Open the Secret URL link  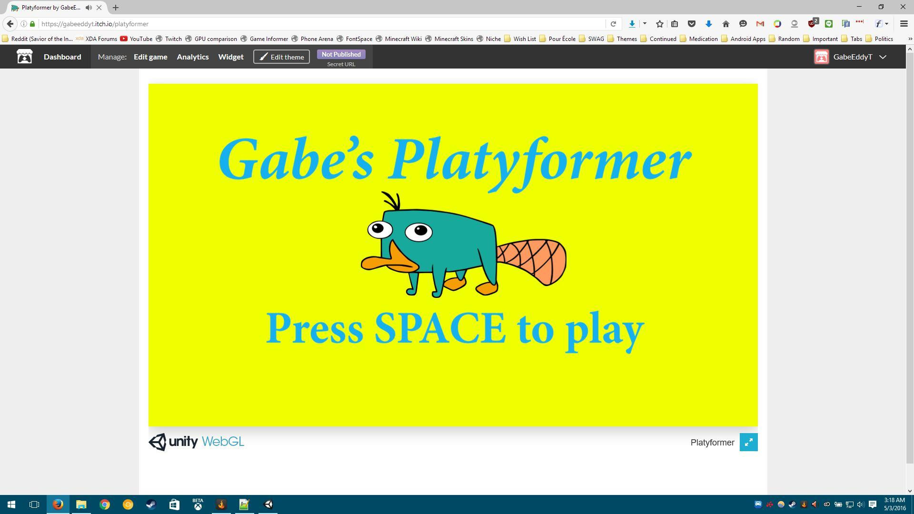pos(341,64)
